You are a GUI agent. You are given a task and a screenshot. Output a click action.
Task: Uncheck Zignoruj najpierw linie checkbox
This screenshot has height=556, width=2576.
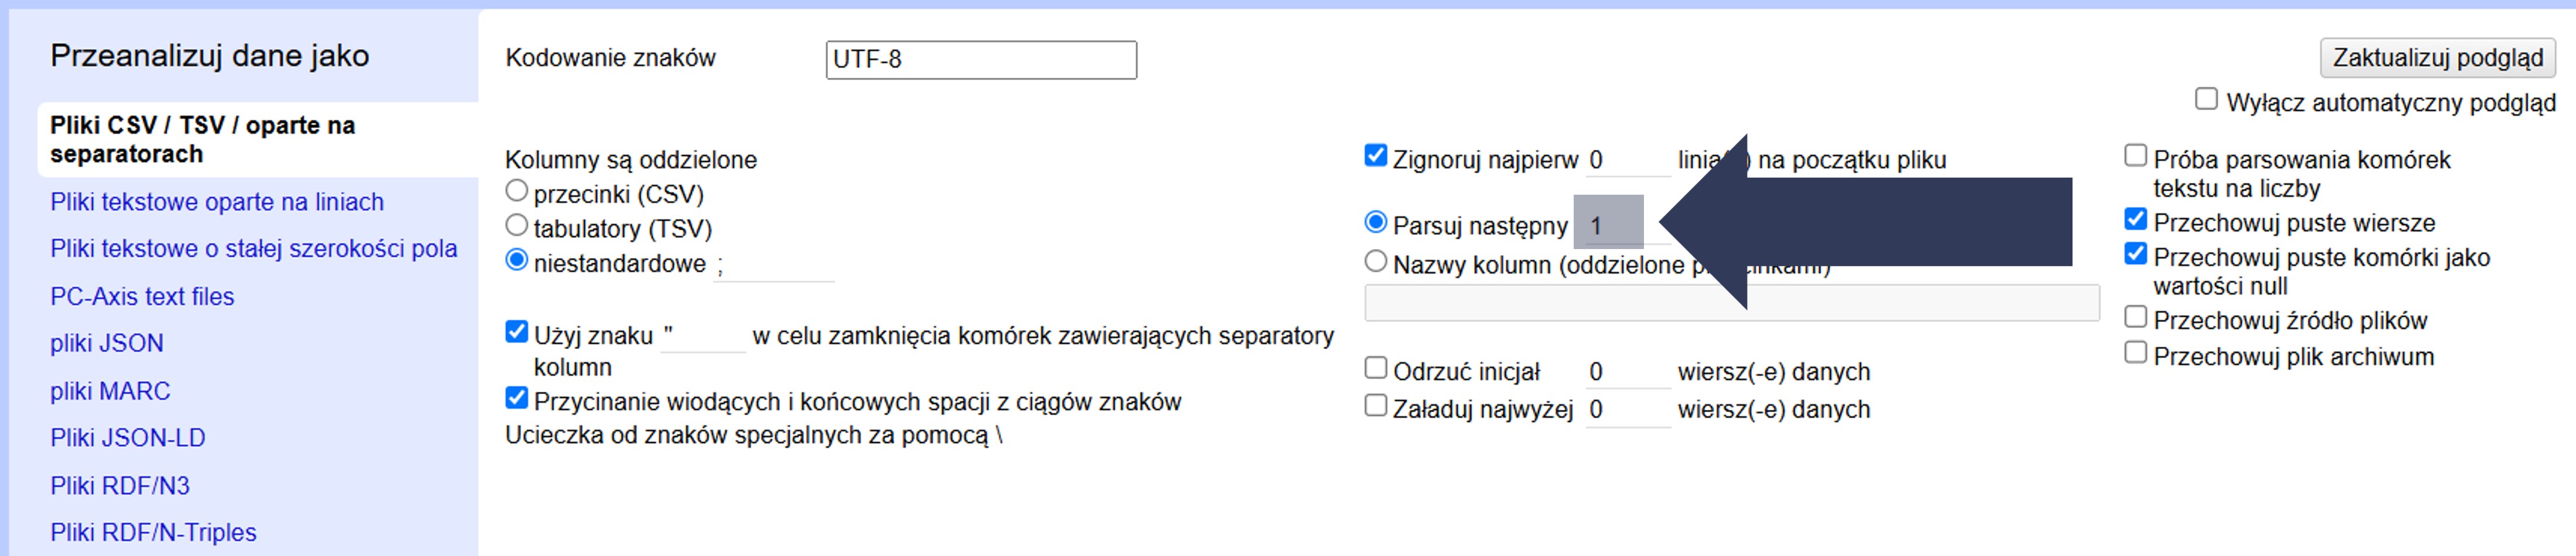point(1376,156)
